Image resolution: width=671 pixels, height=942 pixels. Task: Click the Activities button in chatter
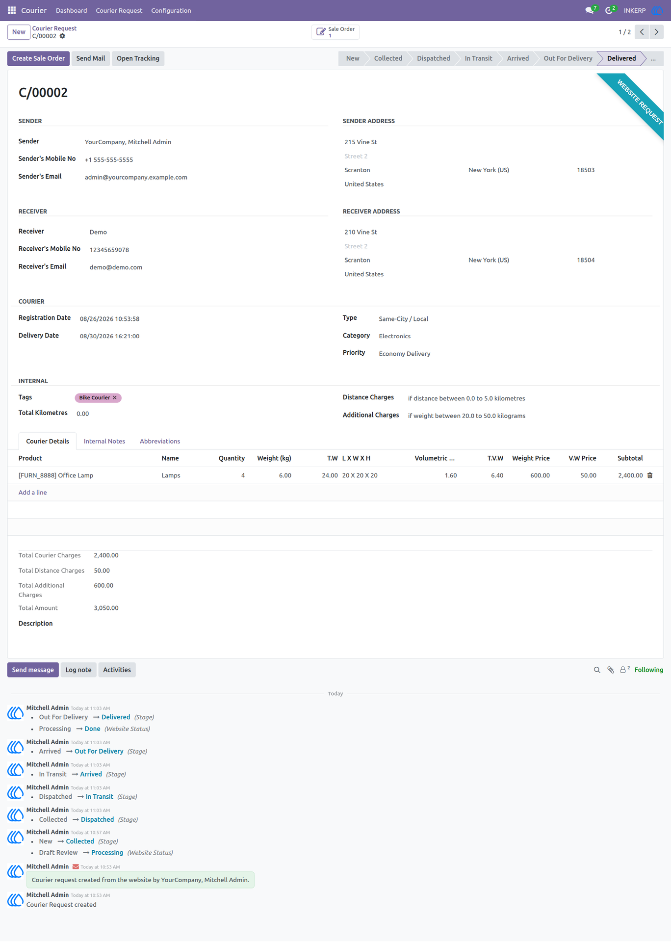(x=117, y=670)
